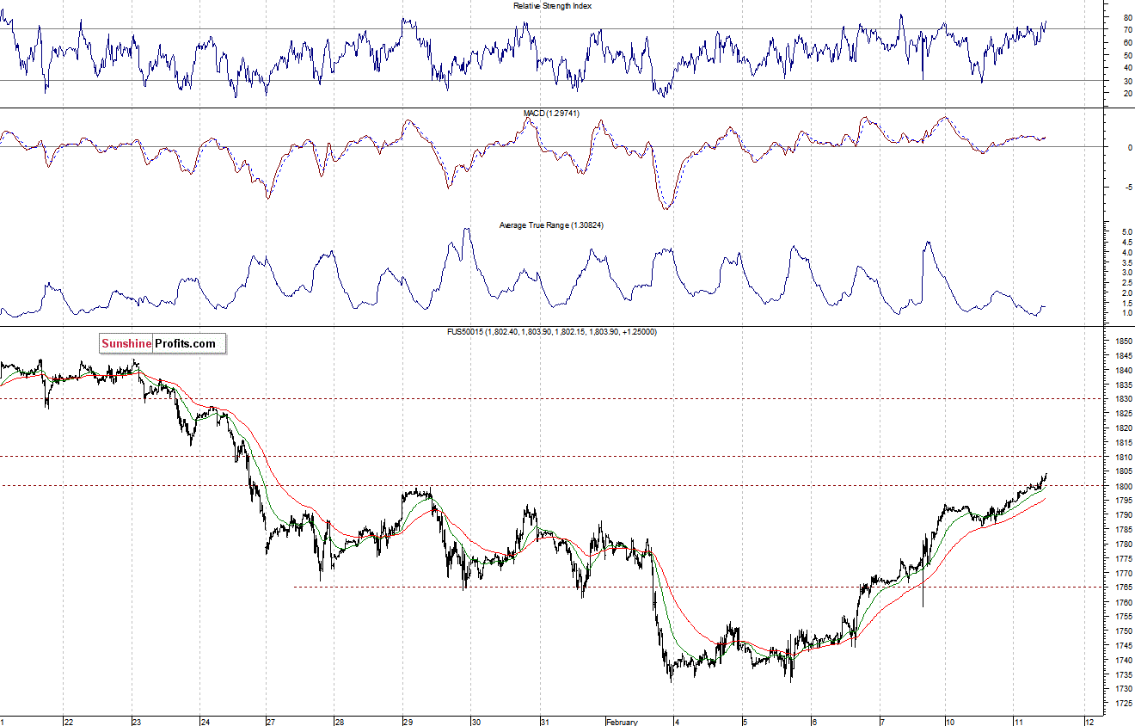
Task: Click ATR scale value 5.0
Action: [x=1129, y=232]
